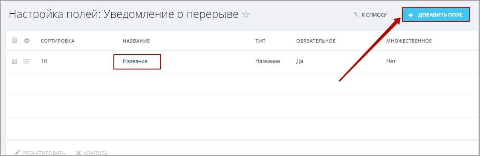Open the Название field link
The width and height of the screenshot is (480, 156).
(135, 61)
